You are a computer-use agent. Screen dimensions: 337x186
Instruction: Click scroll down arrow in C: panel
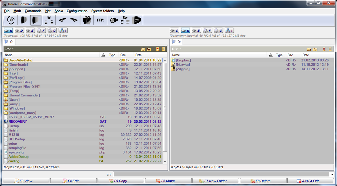coord(165,162)
